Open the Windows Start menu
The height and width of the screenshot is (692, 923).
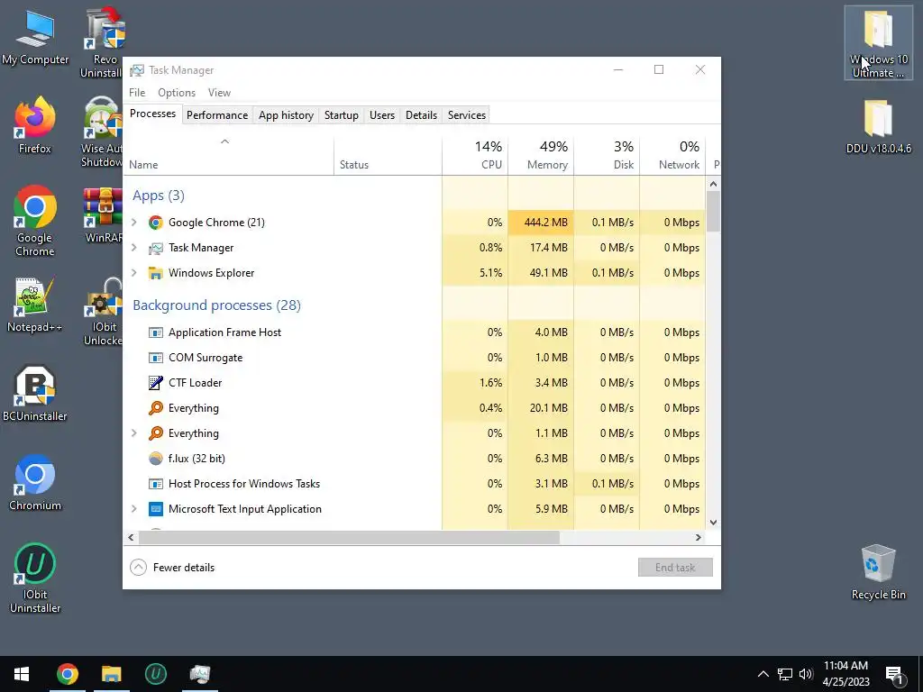[x=22, y=674]
